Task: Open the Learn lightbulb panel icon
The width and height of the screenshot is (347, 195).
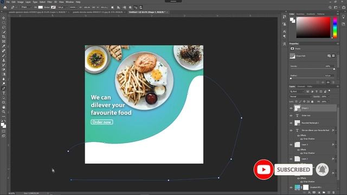Action: coord(343,17)
